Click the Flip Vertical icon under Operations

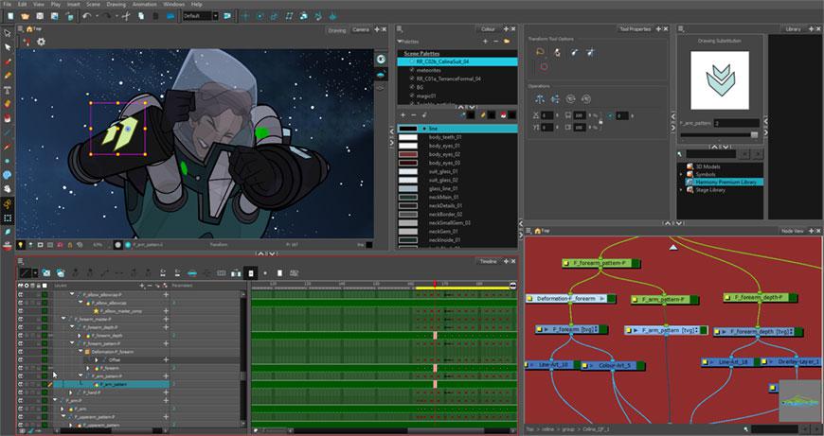pyautogui.click(x=555, y=98)
